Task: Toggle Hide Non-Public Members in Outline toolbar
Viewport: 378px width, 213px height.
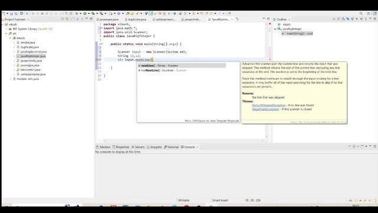Action: pos(357,19)
